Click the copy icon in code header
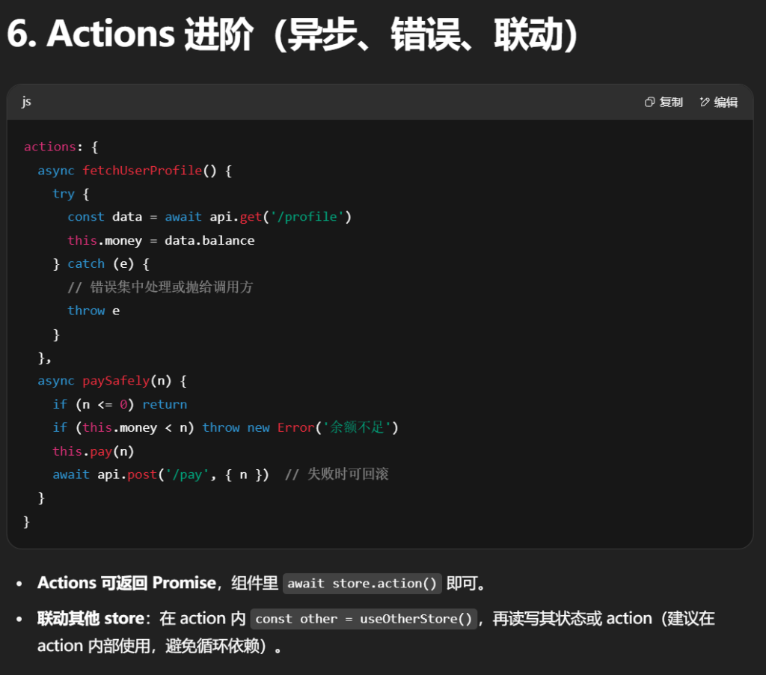Image resolution: width=766 pixels, height=675 pixels. 650,103
